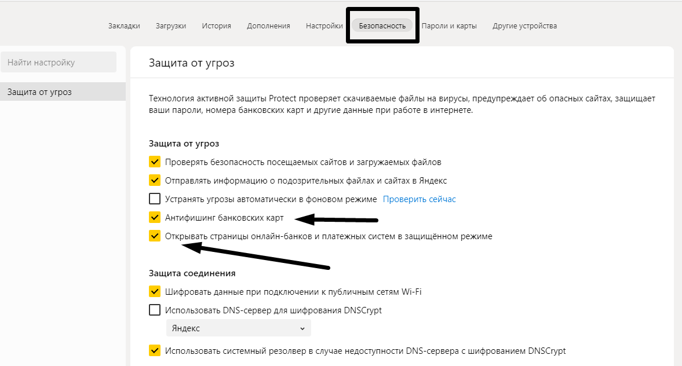Open the Пароли и карты tab
682x366 pixels.
[x=449, y=25]
